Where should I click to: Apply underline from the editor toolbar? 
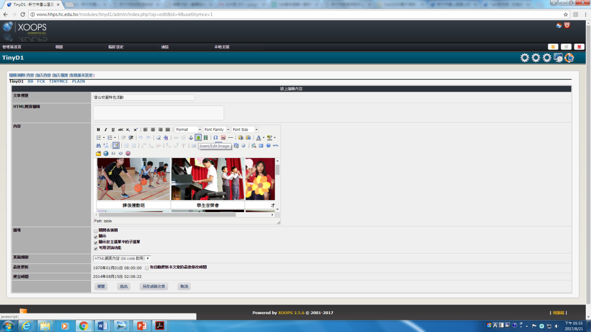click(113, 130)
